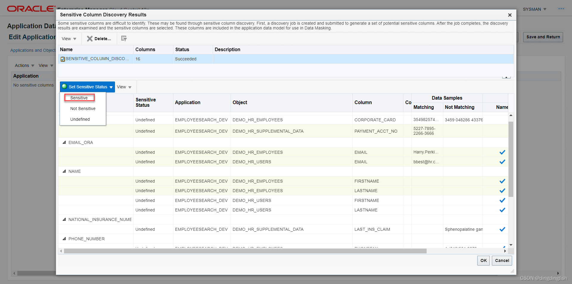Click the Oracle logo
Screen dimensions: 572x284
click(31, 9)
